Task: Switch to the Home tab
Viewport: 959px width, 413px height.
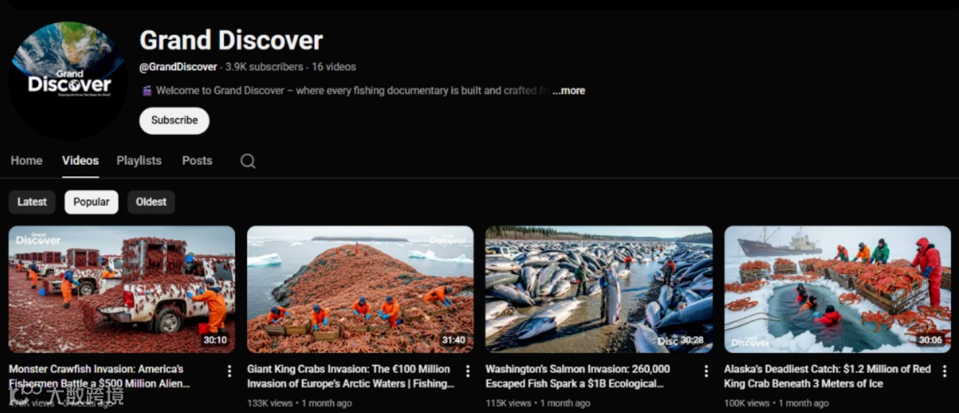Action: pos(27,161)
